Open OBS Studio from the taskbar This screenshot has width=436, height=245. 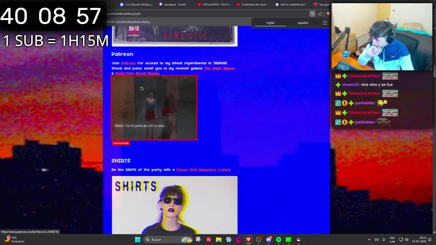259,240
